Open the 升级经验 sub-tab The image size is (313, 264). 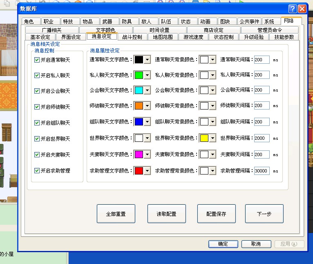tap(254, 37)
